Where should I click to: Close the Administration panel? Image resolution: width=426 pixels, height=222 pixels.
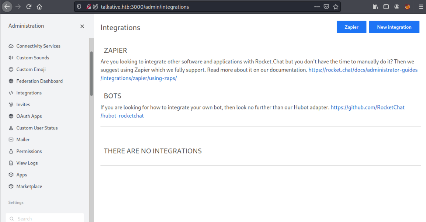pos(82,26)
